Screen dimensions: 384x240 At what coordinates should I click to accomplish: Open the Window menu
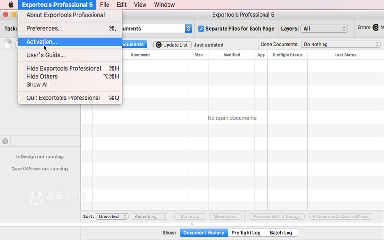164,5
